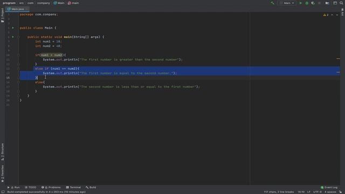Screen dimensions: 345x194
Task: Collapse the else if block fold marker
Action: 18,68
